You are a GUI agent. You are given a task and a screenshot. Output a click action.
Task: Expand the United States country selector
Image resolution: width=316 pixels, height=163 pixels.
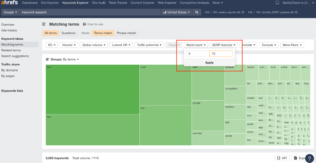177,12
